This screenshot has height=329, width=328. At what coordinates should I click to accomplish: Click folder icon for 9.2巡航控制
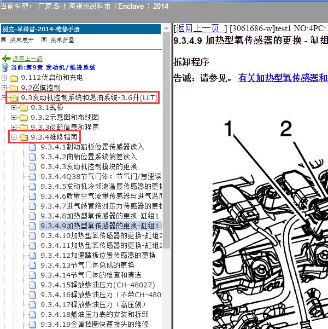14,88
